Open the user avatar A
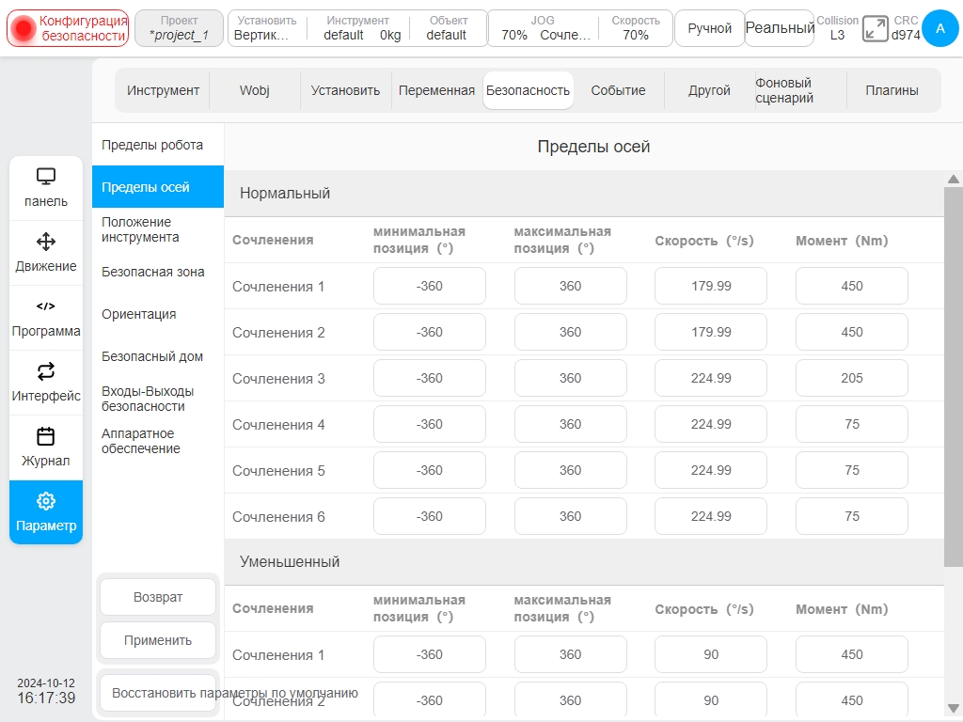This screenshot has height=722, width=963. pyautogui.click(x=939, y=28)
